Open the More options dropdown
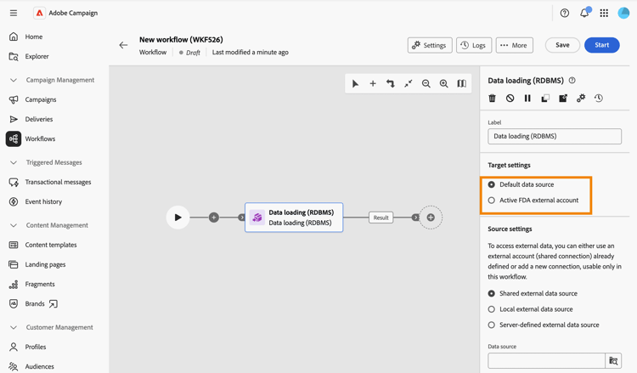Viewport: 637px width, 373px height. tap(515, 45)
